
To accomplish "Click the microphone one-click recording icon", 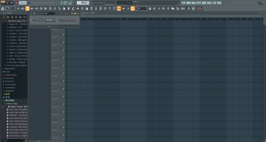I will click(x=101, y=9).
